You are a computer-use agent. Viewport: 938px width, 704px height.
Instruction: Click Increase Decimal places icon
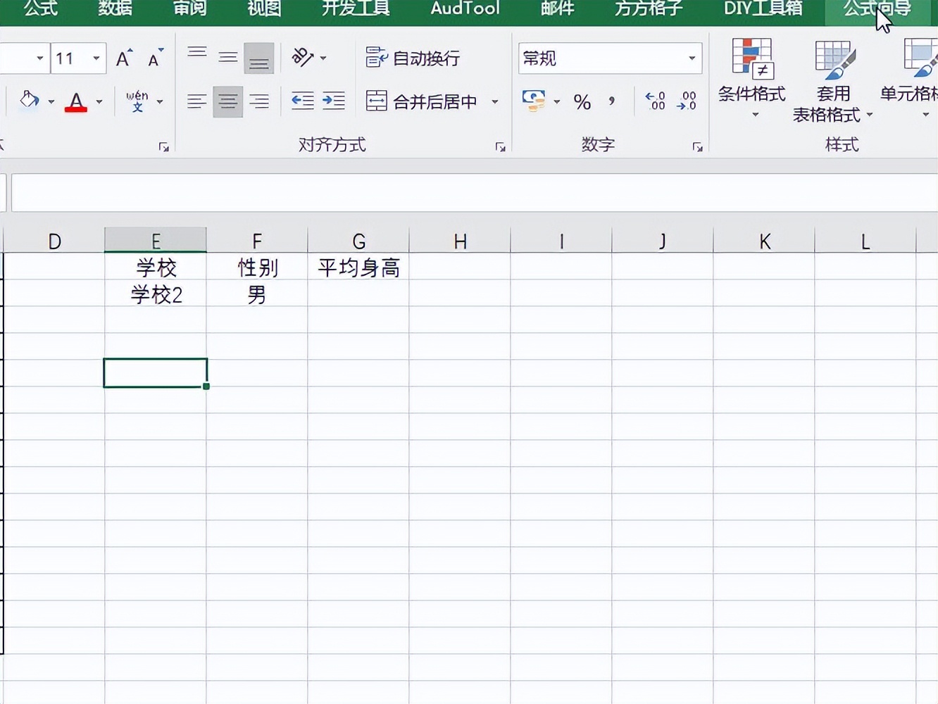click(x=655, y=102)
